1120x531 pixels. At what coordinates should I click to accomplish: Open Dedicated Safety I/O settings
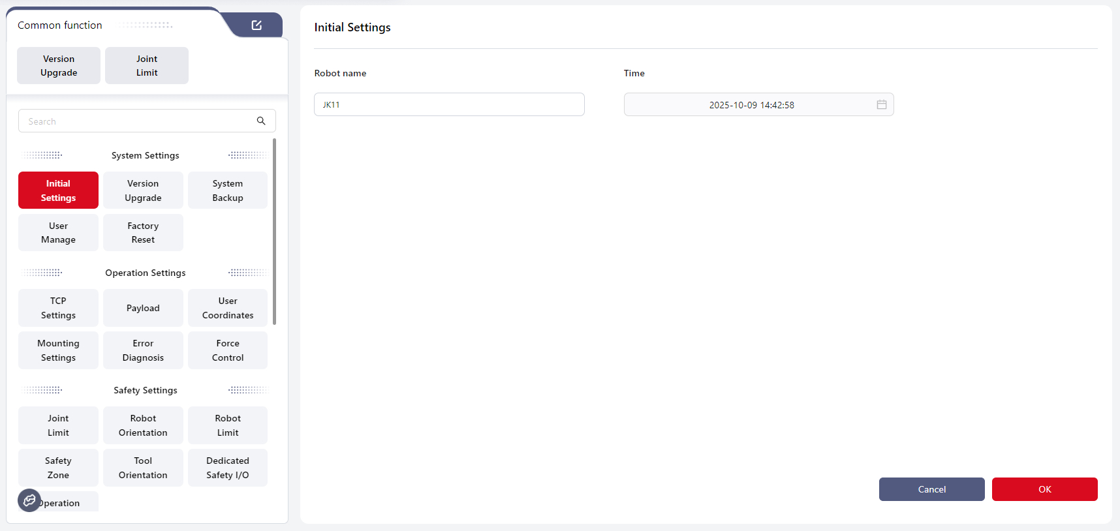pos(228,468)
